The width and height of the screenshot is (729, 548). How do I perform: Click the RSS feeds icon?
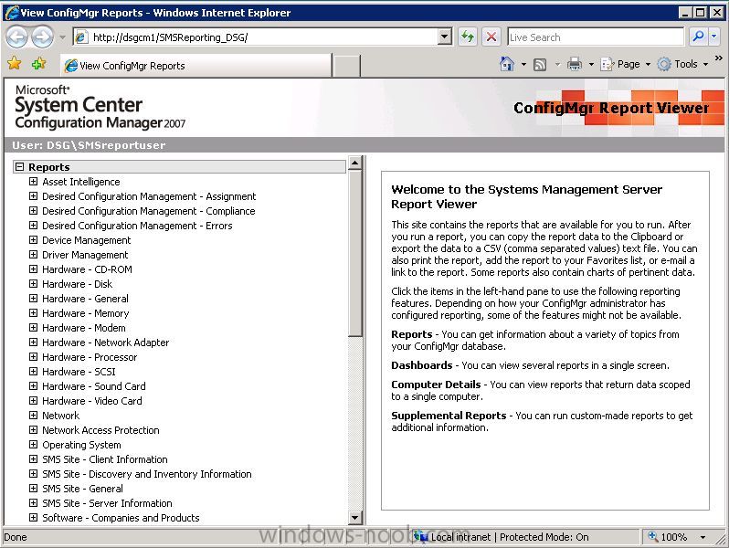[x=540, y=65]
